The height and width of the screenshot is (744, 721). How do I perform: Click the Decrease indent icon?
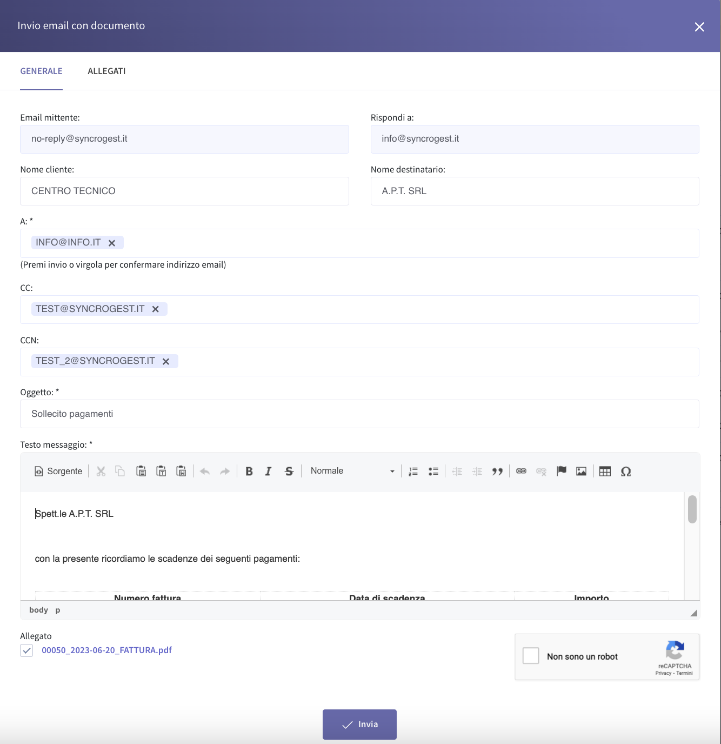coord(457,471)
